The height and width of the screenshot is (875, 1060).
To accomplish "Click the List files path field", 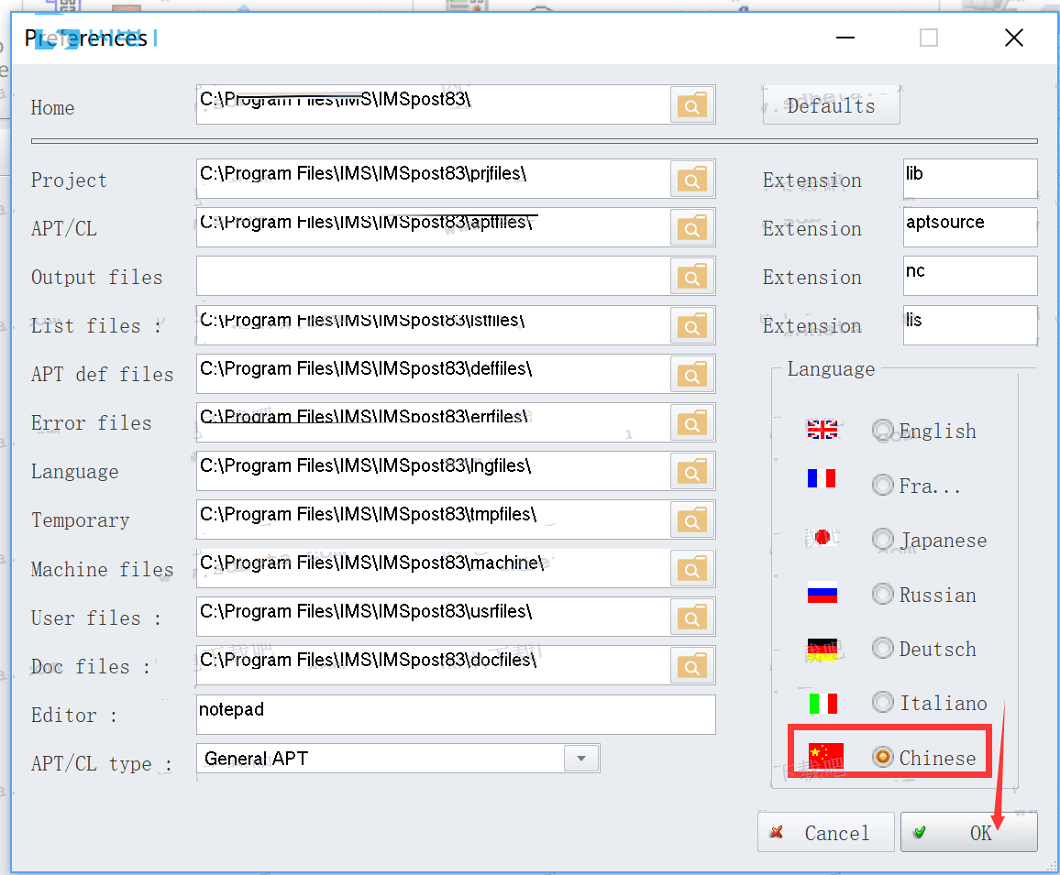I will point(433,325).
